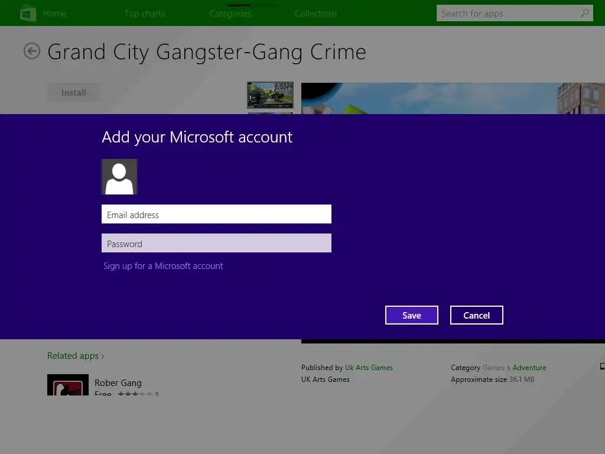
Task: Open Collections in the navigation bar
Action: pyautogui.click(x=316, y=14)
